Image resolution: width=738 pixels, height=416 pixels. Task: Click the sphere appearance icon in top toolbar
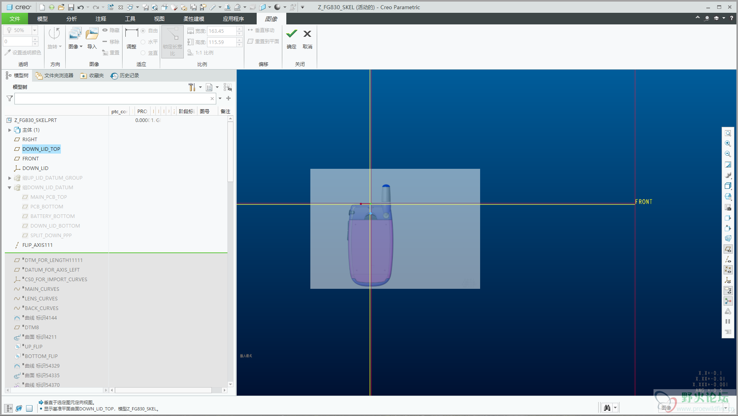point(277,7)
